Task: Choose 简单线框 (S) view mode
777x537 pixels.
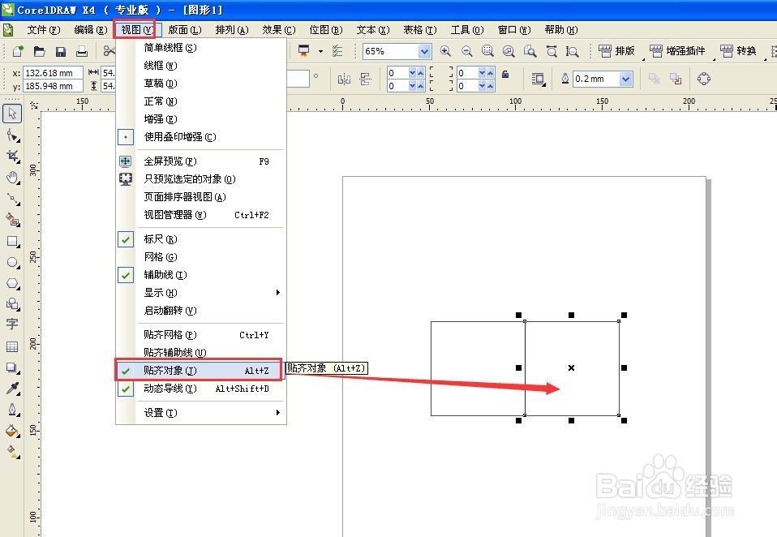Action: 200,48
